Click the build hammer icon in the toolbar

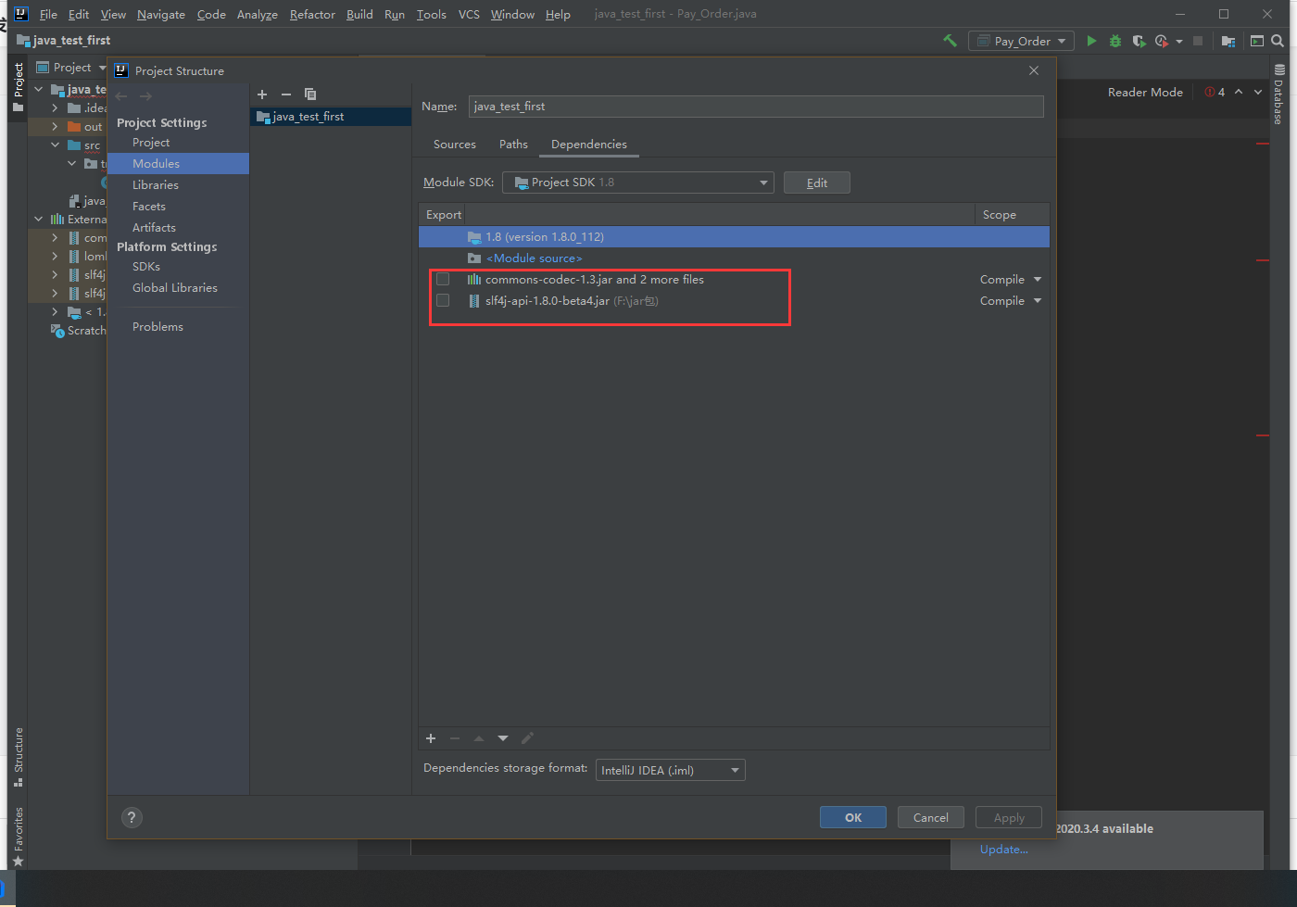tap(950, 41)
